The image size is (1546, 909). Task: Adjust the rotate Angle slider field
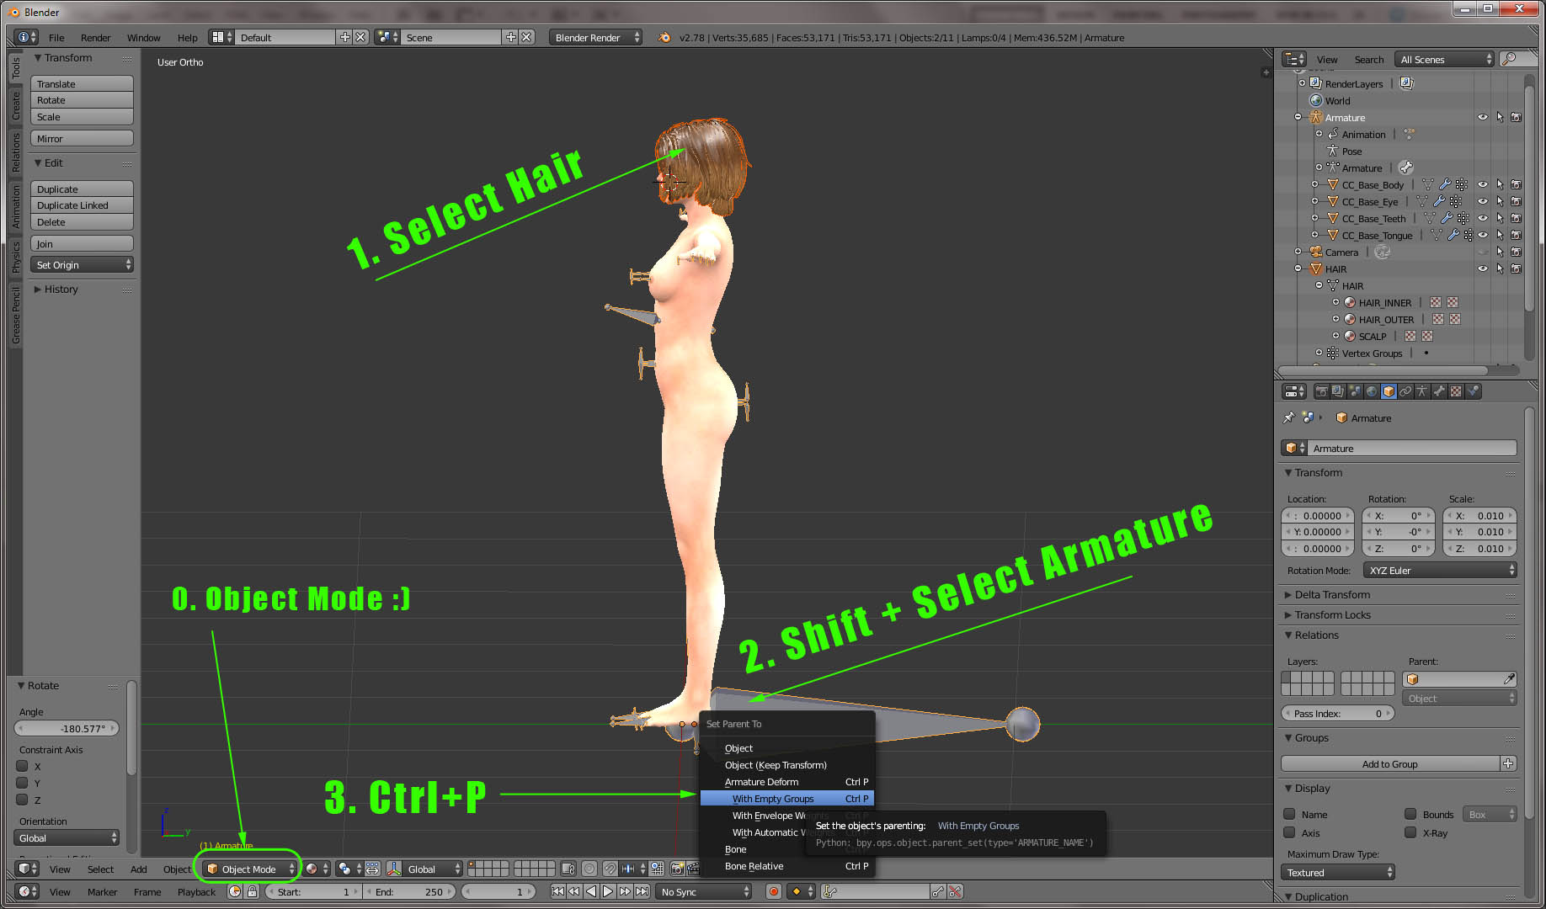(67, 728)
